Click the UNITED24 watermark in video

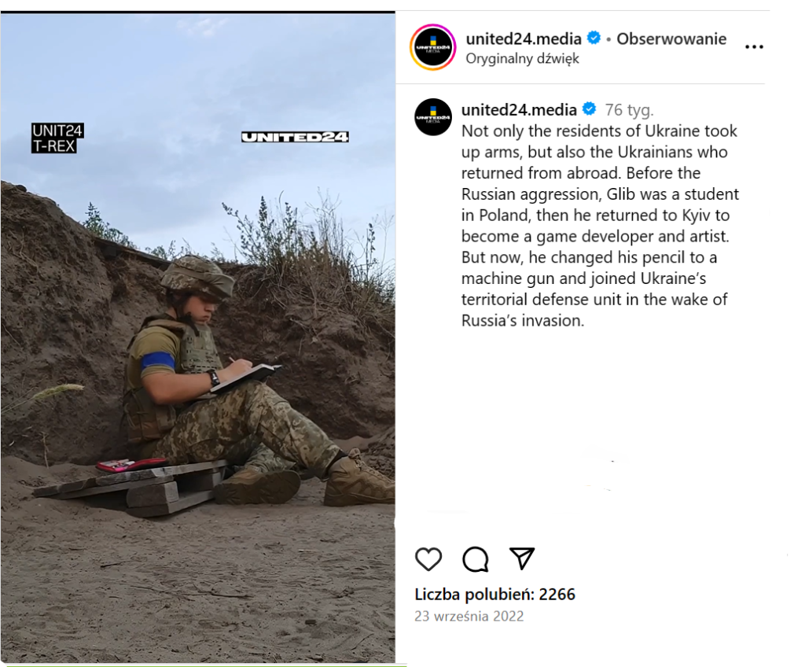(x=296, y=137)
